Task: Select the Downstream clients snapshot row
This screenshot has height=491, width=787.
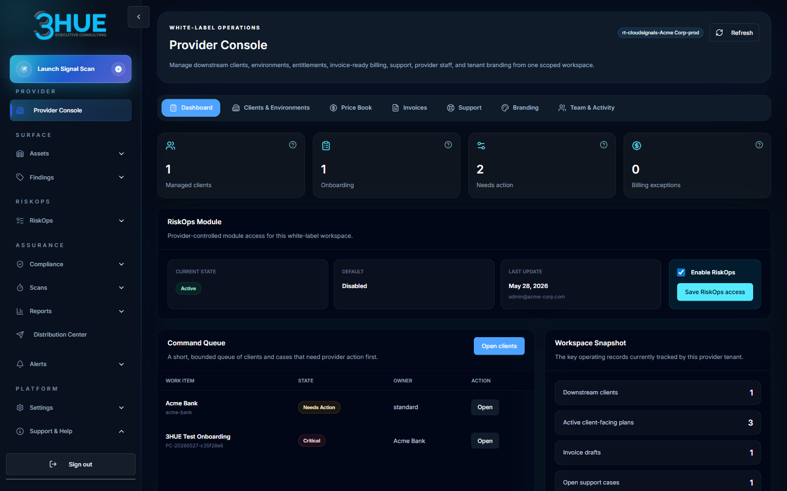Action: 657,393
